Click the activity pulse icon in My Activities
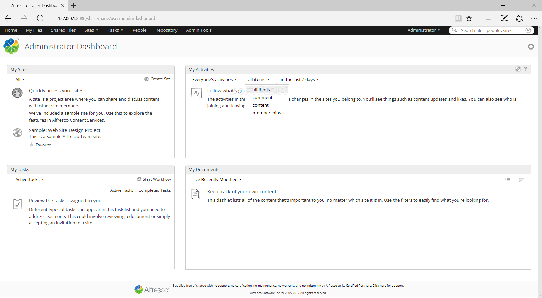542x298 pixels. (x=196, y=93)
